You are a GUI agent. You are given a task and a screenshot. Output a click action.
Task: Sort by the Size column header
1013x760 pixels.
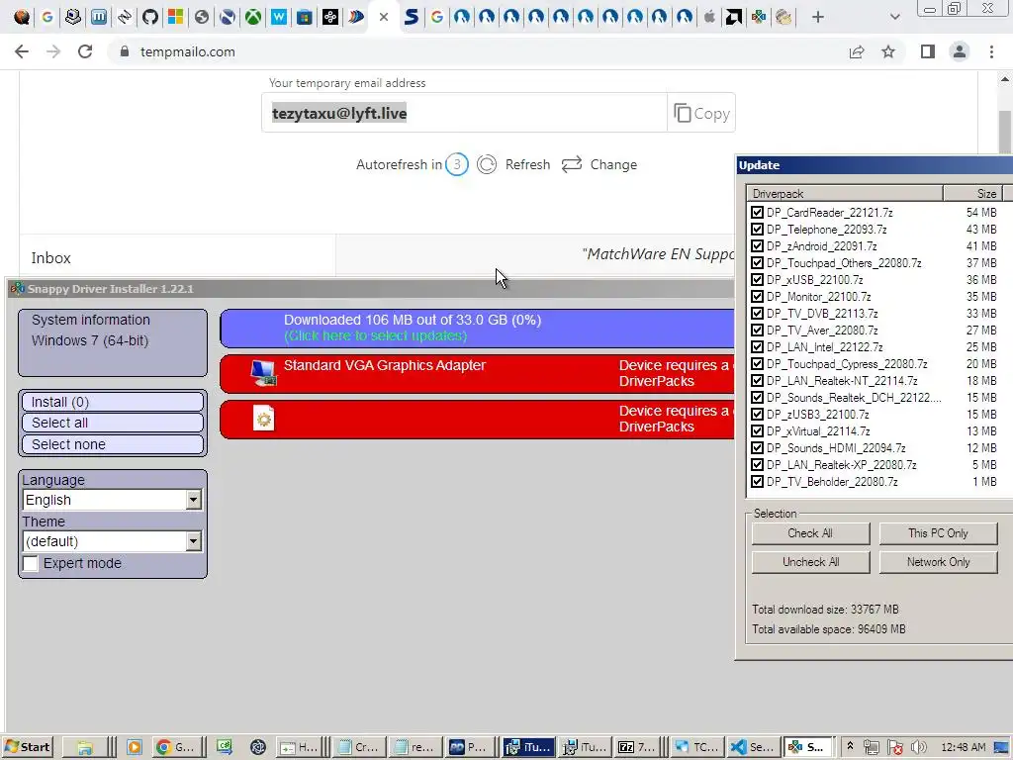972,193
